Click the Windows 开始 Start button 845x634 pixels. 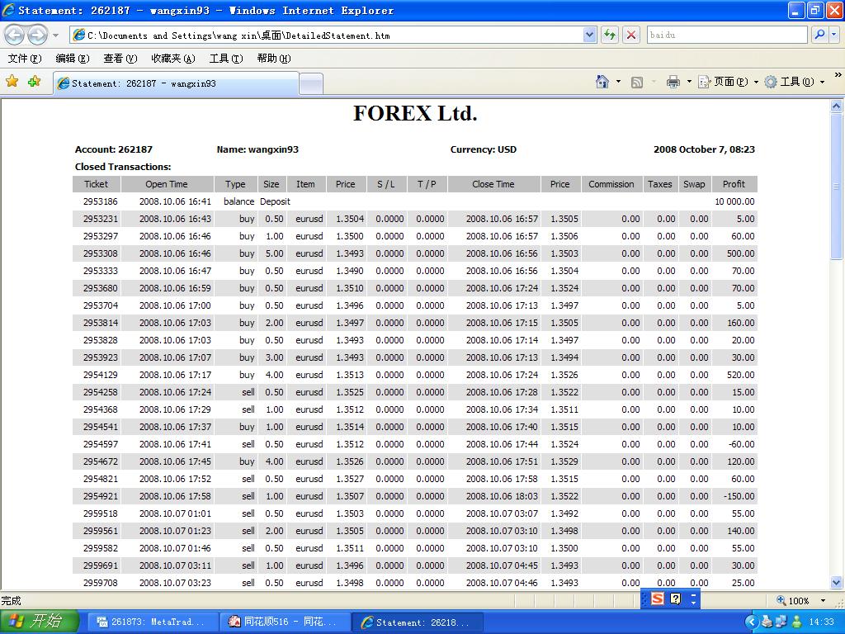pyautogui.click(x=40, y=622)
